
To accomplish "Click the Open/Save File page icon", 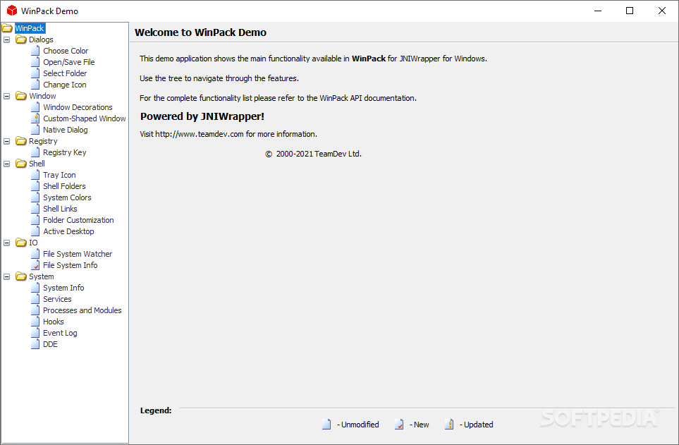I will tap(35, 62).
